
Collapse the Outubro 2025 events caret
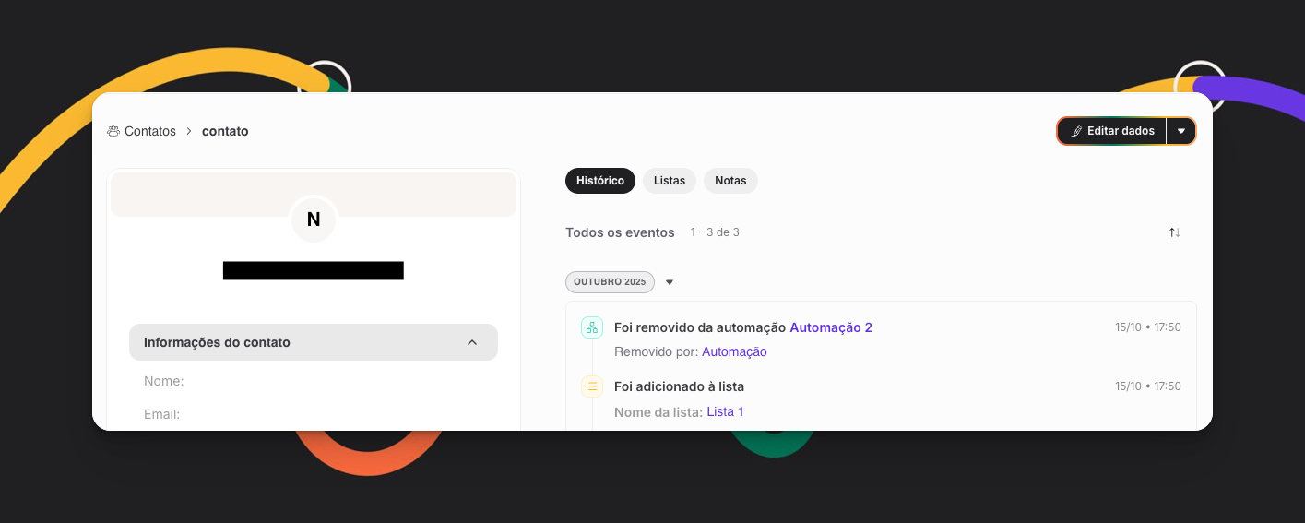[670, 282]
